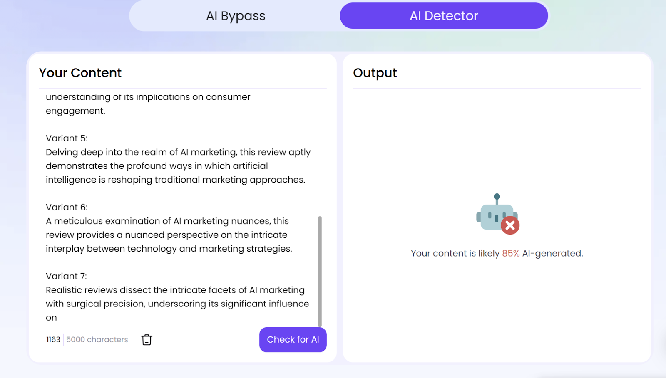Click the 1163 character counter

[x=52, y=339]
